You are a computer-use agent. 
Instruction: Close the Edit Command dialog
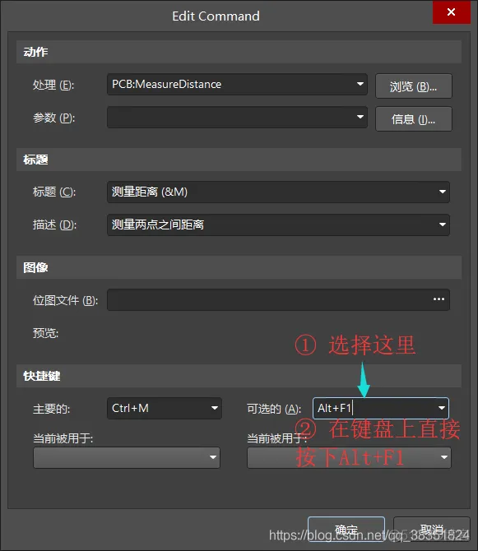click(x=451, y=12)
